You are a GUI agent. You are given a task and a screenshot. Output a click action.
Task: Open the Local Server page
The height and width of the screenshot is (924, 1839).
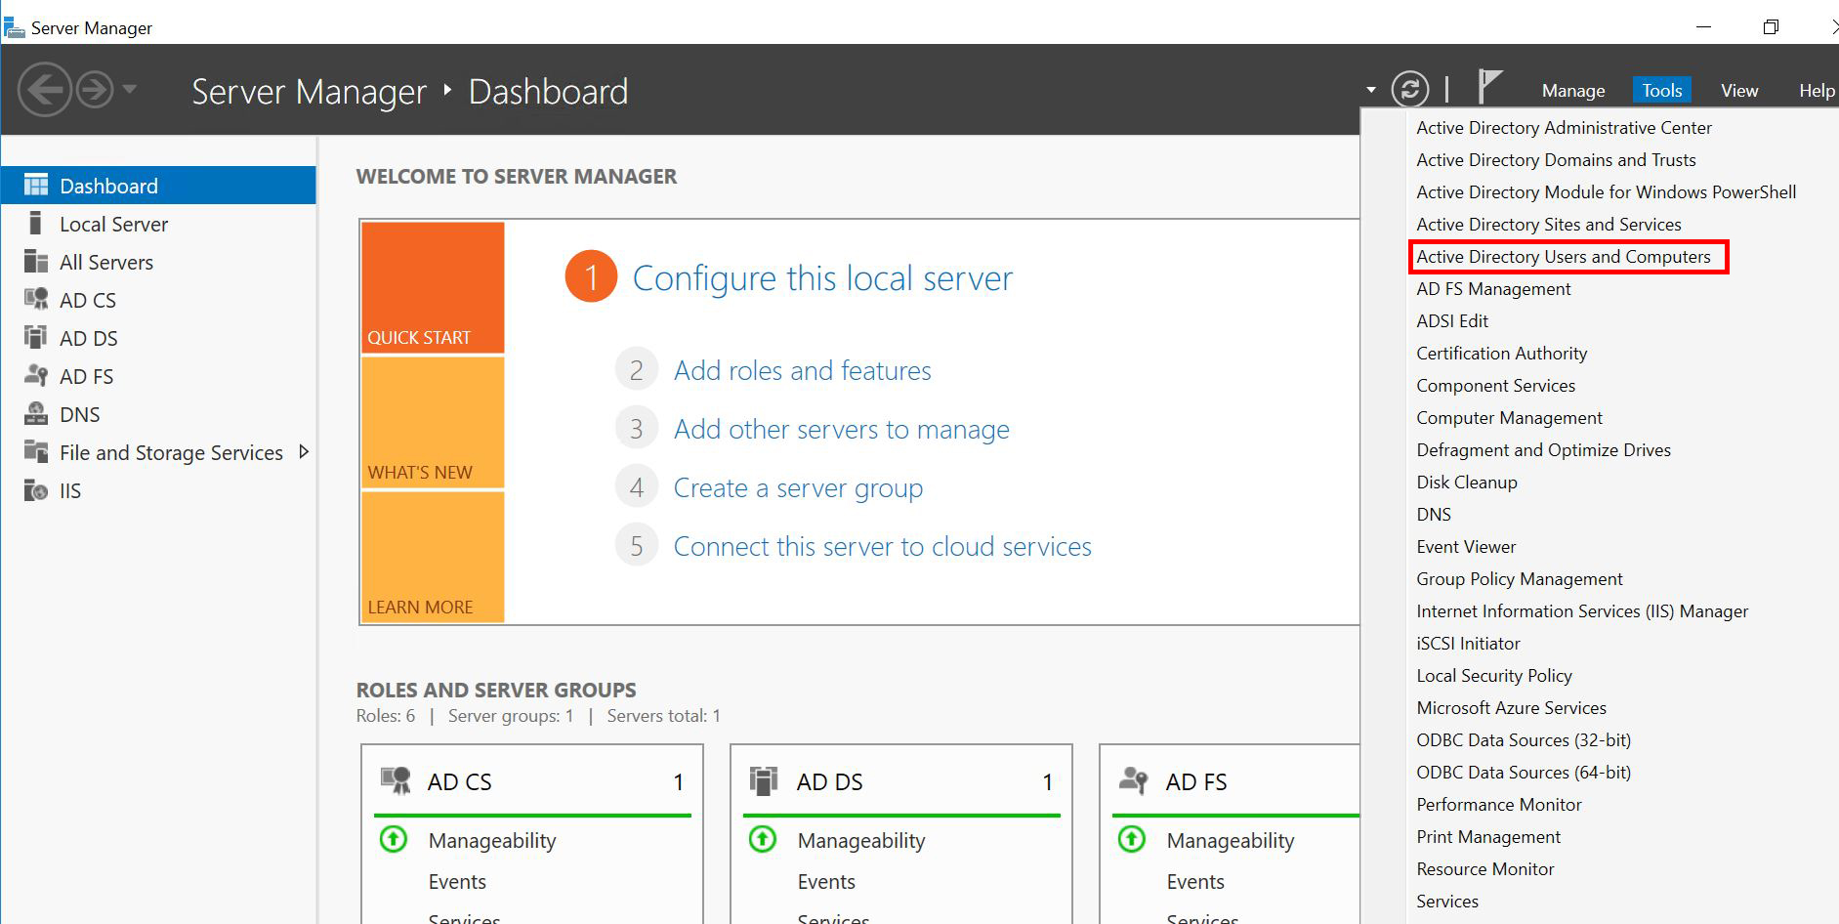tap(113, 225)
